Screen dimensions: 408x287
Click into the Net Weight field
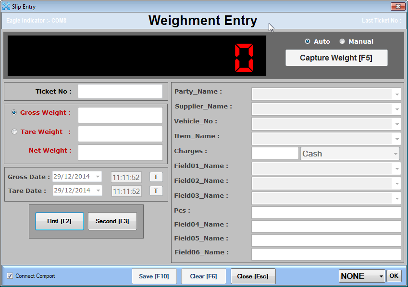click(120, 153)
